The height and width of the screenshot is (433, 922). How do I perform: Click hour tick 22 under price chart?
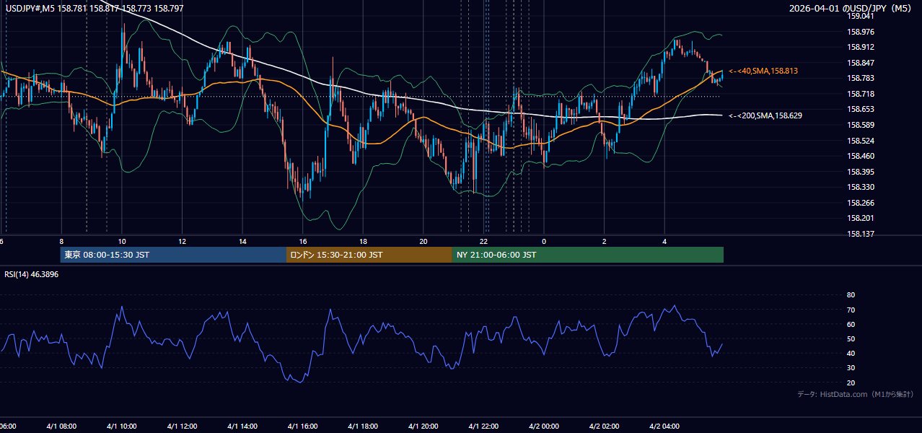click(x=483, y=242)
